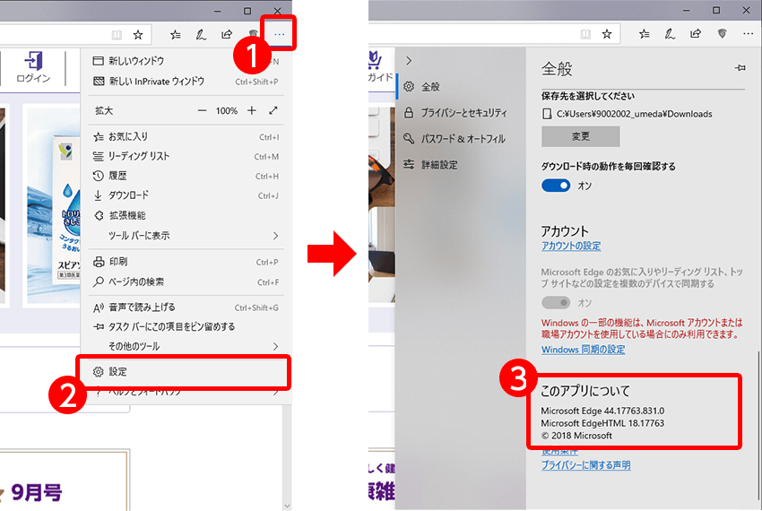Image resolution: width=762 pixels, height=511 pixels.
Task: Click the eye drops product thumbnail
Action: click(x=53, y=206)
